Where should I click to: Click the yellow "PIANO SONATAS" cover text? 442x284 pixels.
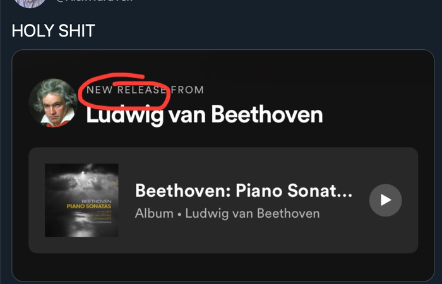[x=89, y=206]
